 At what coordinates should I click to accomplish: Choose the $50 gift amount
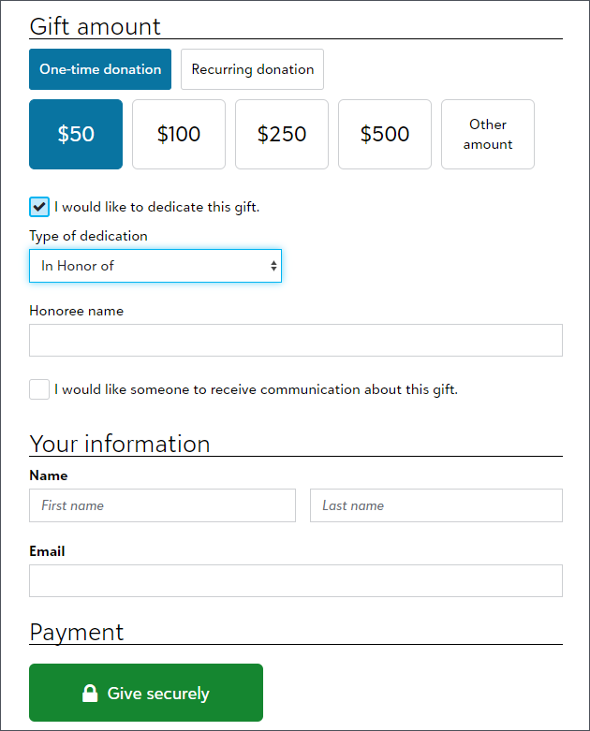[x=76, y=134]
